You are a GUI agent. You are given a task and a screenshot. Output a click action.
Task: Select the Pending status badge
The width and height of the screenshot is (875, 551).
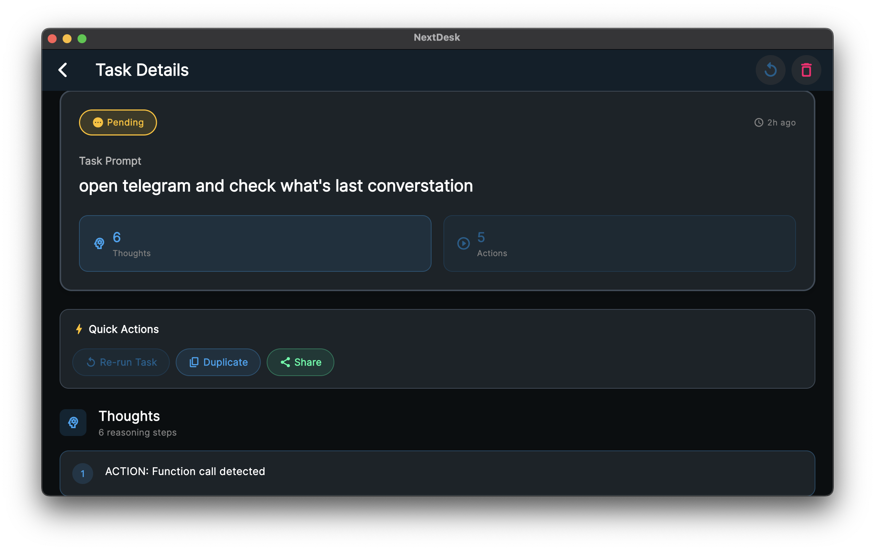(118, 122)
